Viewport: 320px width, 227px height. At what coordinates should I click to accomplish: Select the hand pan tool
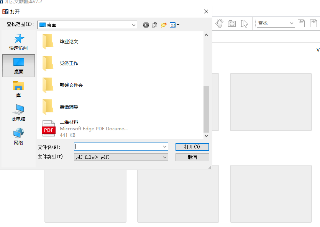[219, 23]
